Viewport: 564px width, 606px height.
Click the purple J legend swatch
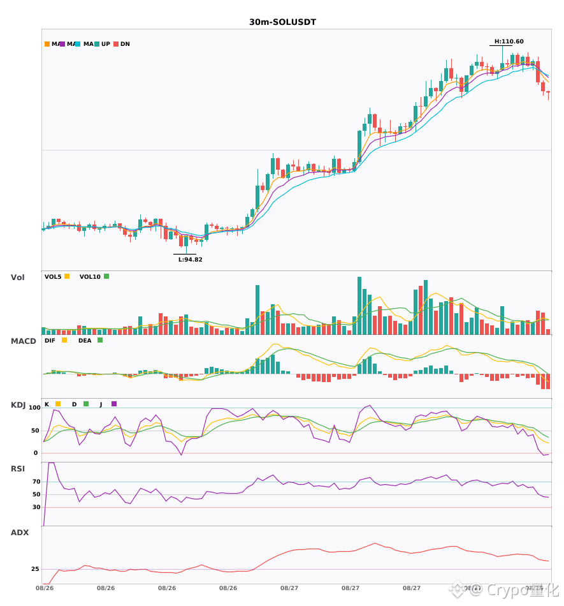[x=114, y=404]
